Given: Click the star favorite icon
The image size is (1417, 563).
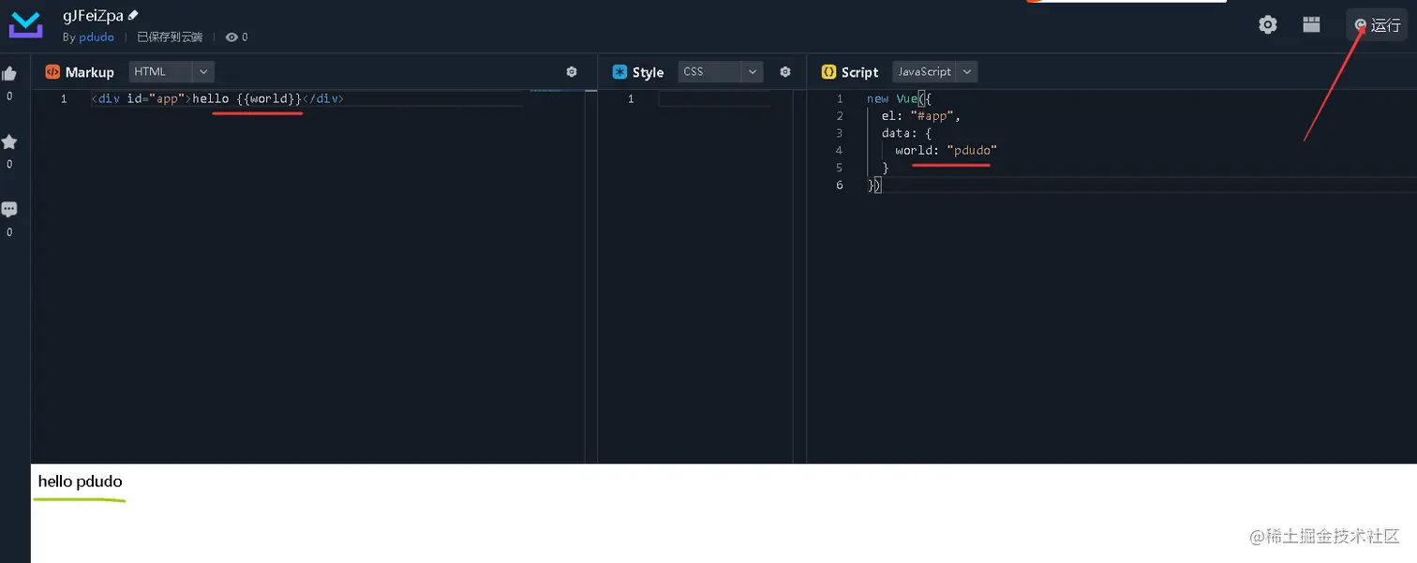Looking at the screenshot, I should coord(9,141).
